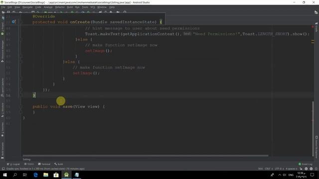Click the caret position 56:6 indicator
Viewport: 319px width, 179px height.
point(260,169)
